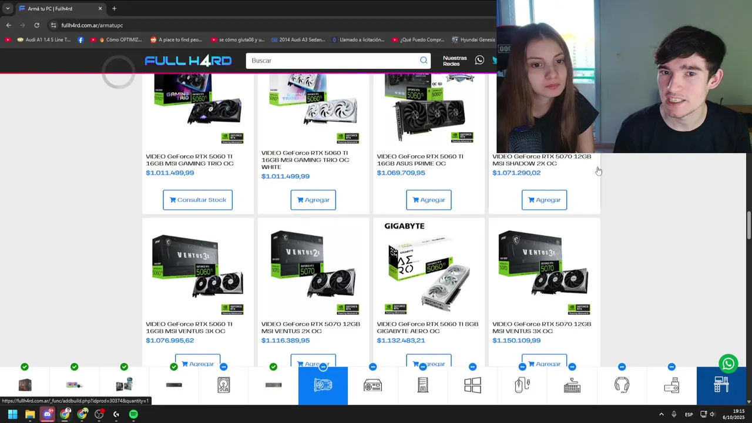Open the Llamado a licitación bookmark
The height and width of the screenshot is (423, 752).
pos(358,40)
